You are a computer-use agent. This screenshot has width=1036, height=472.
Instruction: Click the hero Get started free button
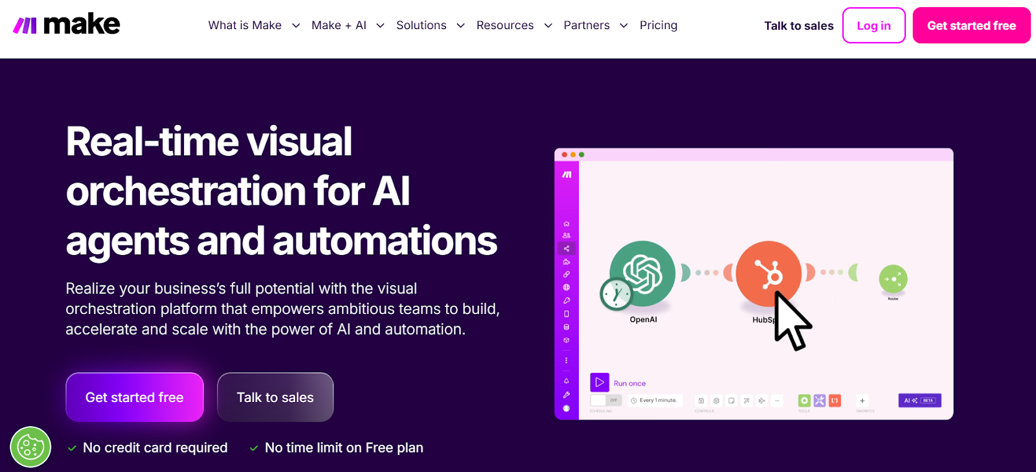tap(135, 397)
